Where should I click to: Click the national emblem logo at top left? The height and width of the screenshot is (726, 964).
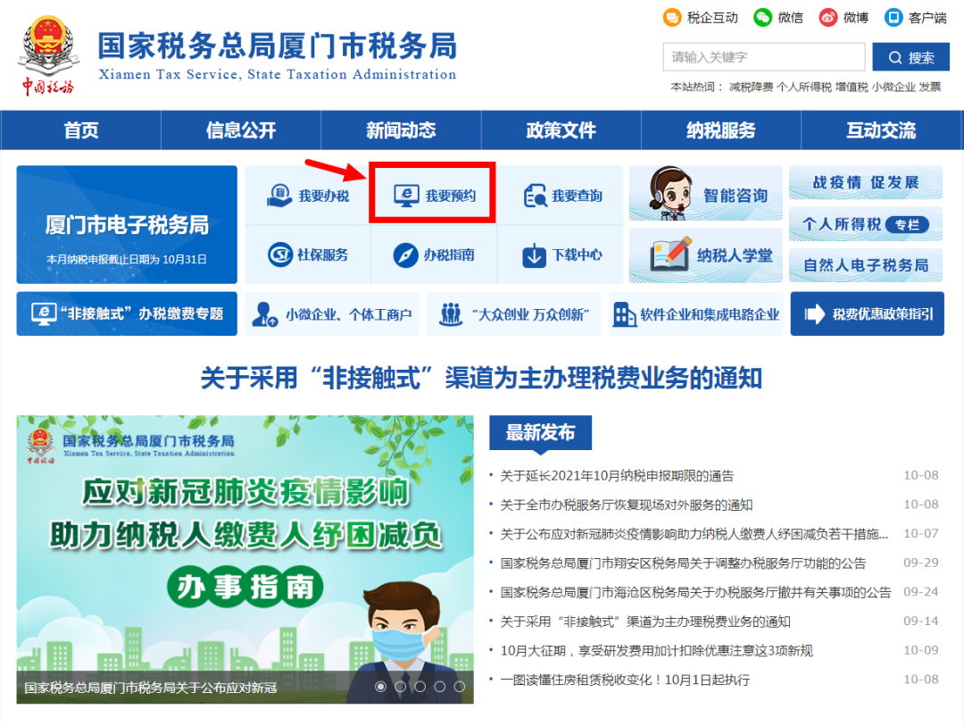coord(48,54)
